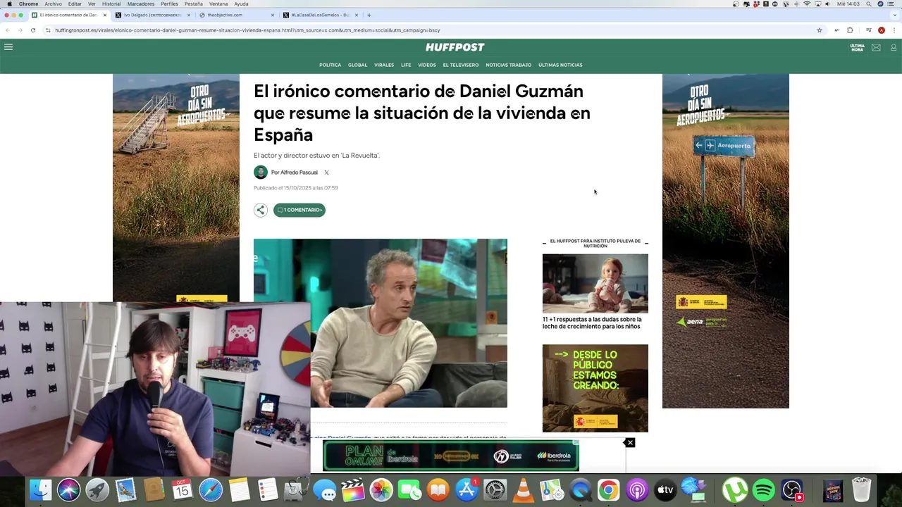This screenshot has width=902, height=507.
Task: Switch to the Ivo Delgado X tab
Action: pos(152,15)
